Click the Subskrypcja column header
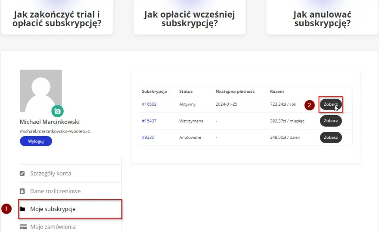379x232 pixels. [x=154, y=92]
